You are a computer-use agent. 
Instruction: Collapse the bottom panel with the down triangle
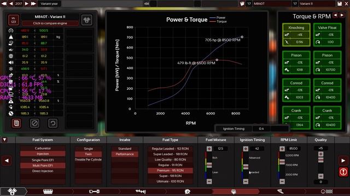pos(4,139)
